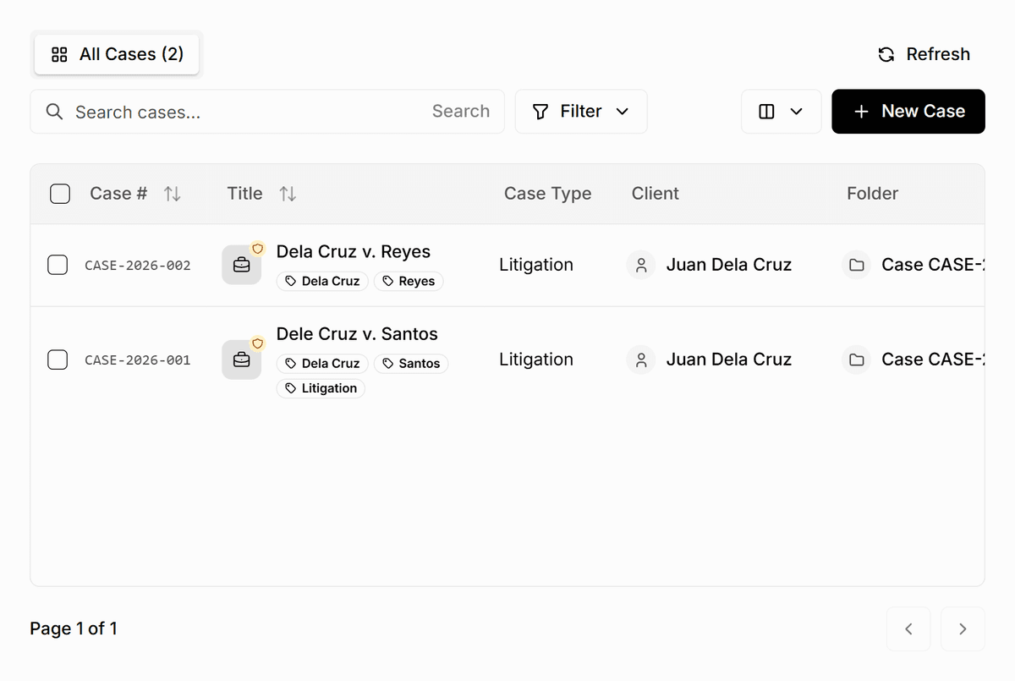The image size is (1015, 681).
Task: Select the Litigation tag on Dele Cruz v. Santos
Action: click(x=321, y=387)
